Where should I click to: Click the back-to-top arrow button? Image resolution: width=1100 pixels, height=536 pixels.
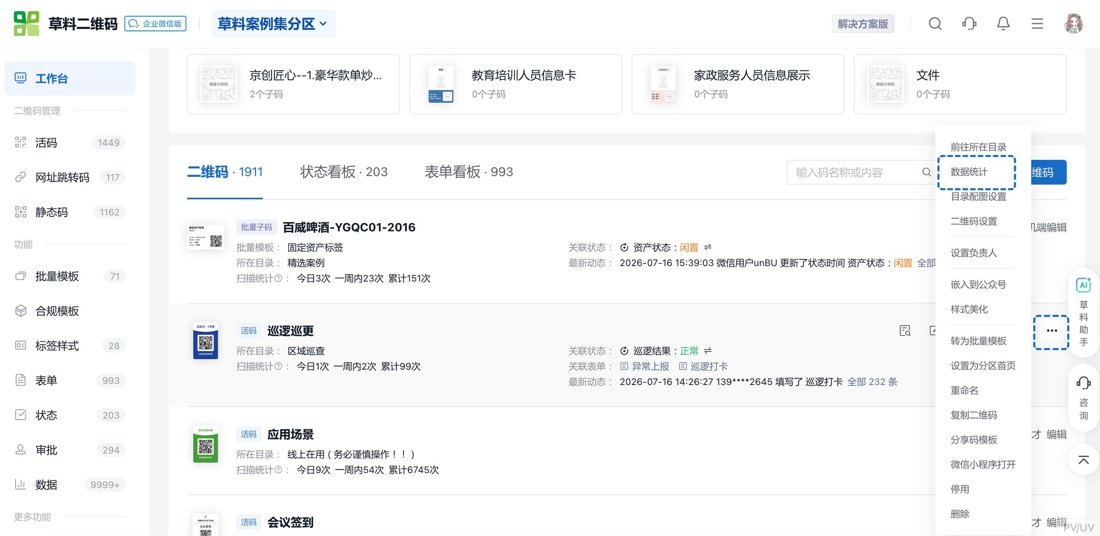pos(1084,460)
